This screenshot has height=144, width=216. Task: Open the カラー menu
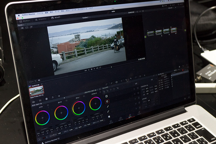coord(68,11)
